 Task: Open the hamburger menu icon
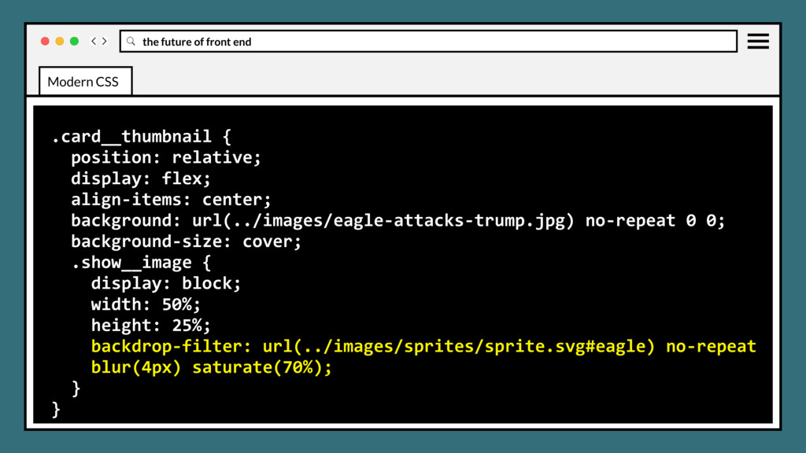point(758,42)
